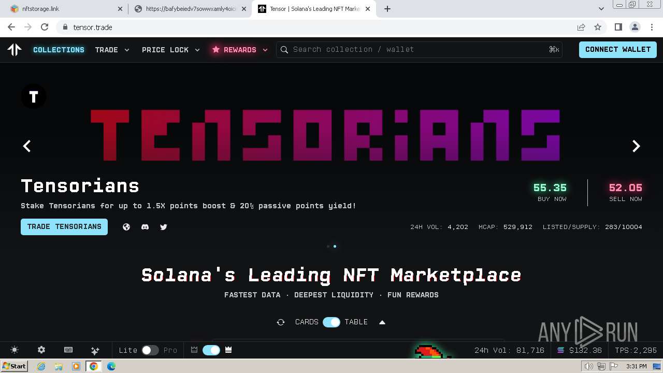Image resolution: width=663 pixels, height=373 pixels.
Task: Toggle the crown switch in bottom bar
Action: [211, 350]
